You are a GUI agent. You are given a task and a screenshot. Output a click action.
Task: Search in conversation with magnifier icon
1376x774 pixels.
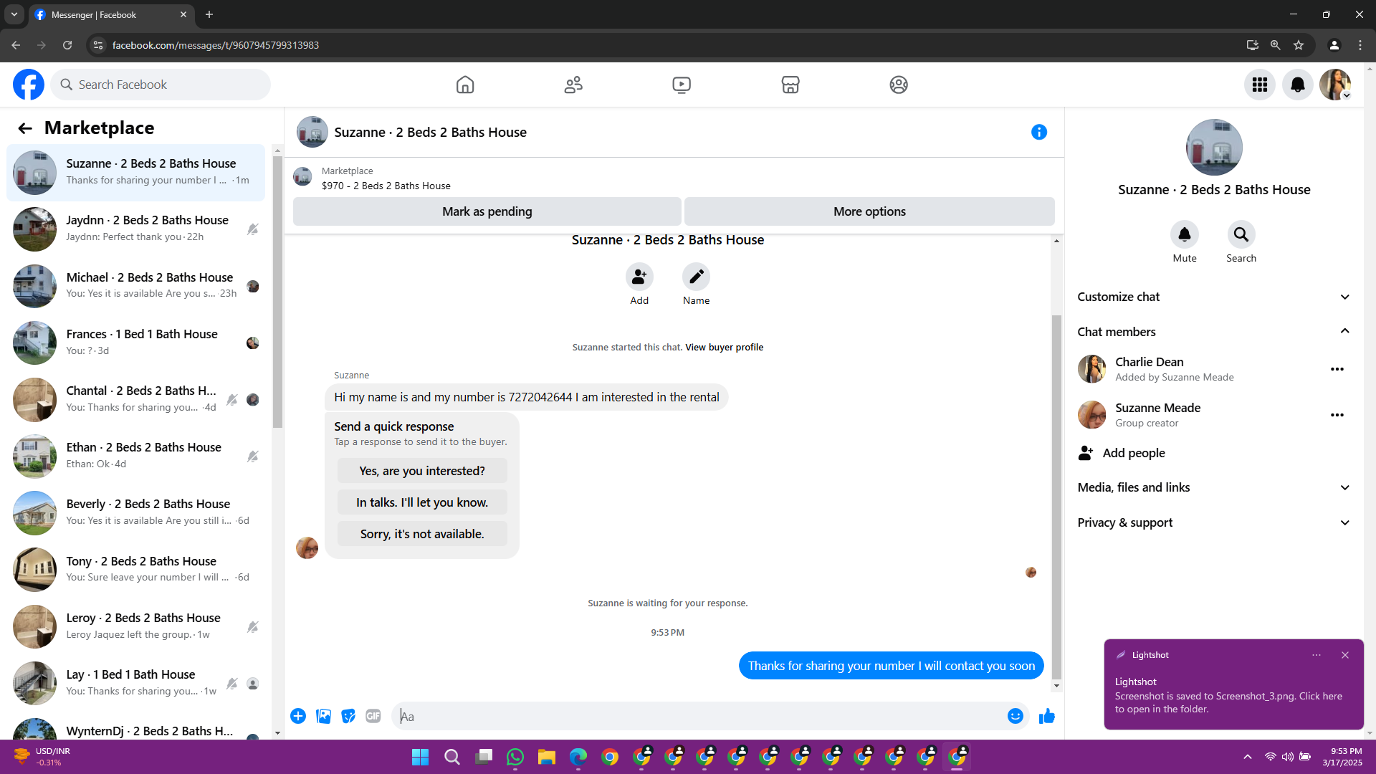click(1241, 234)
